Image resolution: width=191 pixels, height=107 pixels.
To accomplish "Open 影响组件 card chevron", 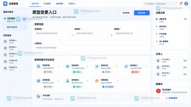I will (87, 66).
